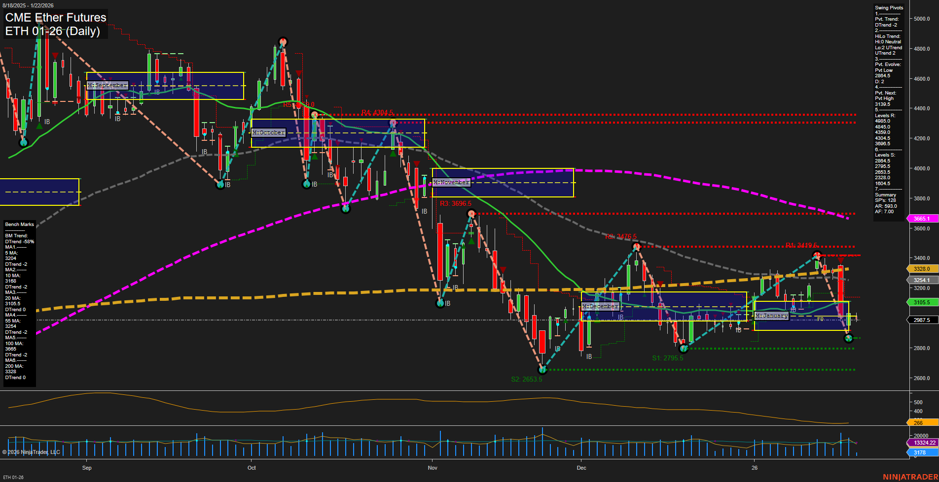Image resolution: width=939 pixels, height=482 pixels.
Task: Click the magenta 3665.1 price marker on the axis
Action: pyautogui.click(x=922, y=218)
